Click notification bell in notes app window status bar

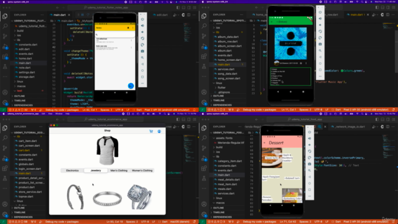(x=195, y=110)
